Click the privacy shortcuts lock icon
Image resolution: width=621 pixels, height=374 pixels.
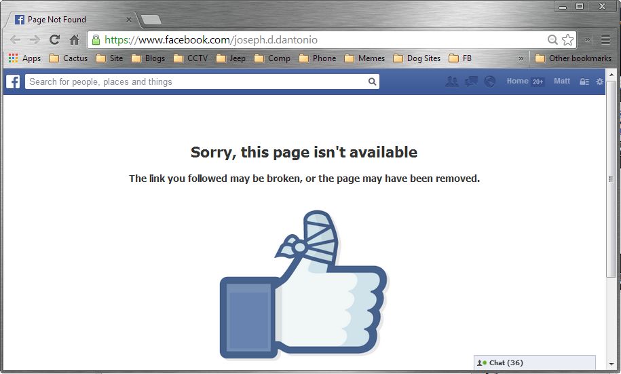[584, 81]
